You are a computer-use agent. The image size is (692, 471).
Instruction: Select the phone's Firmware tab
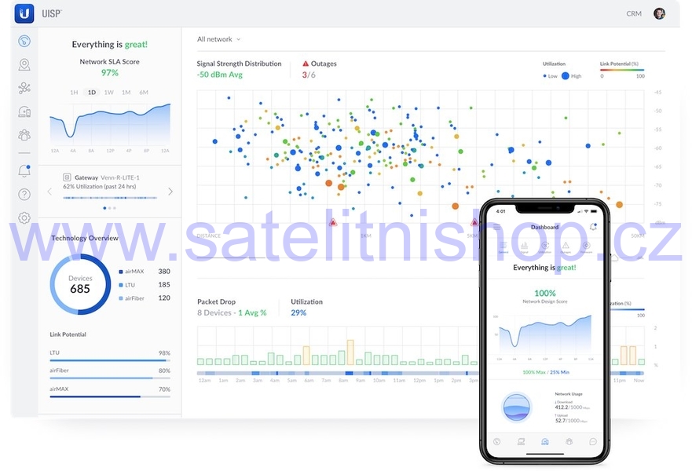(x=587, y=247)
